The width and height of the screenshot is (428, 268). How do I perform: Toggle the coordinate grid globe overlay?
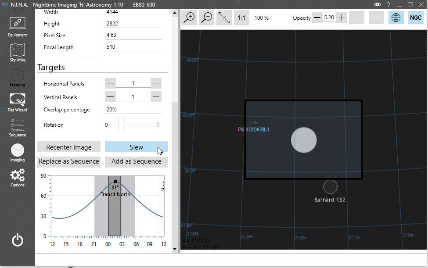tap(396, 18)
